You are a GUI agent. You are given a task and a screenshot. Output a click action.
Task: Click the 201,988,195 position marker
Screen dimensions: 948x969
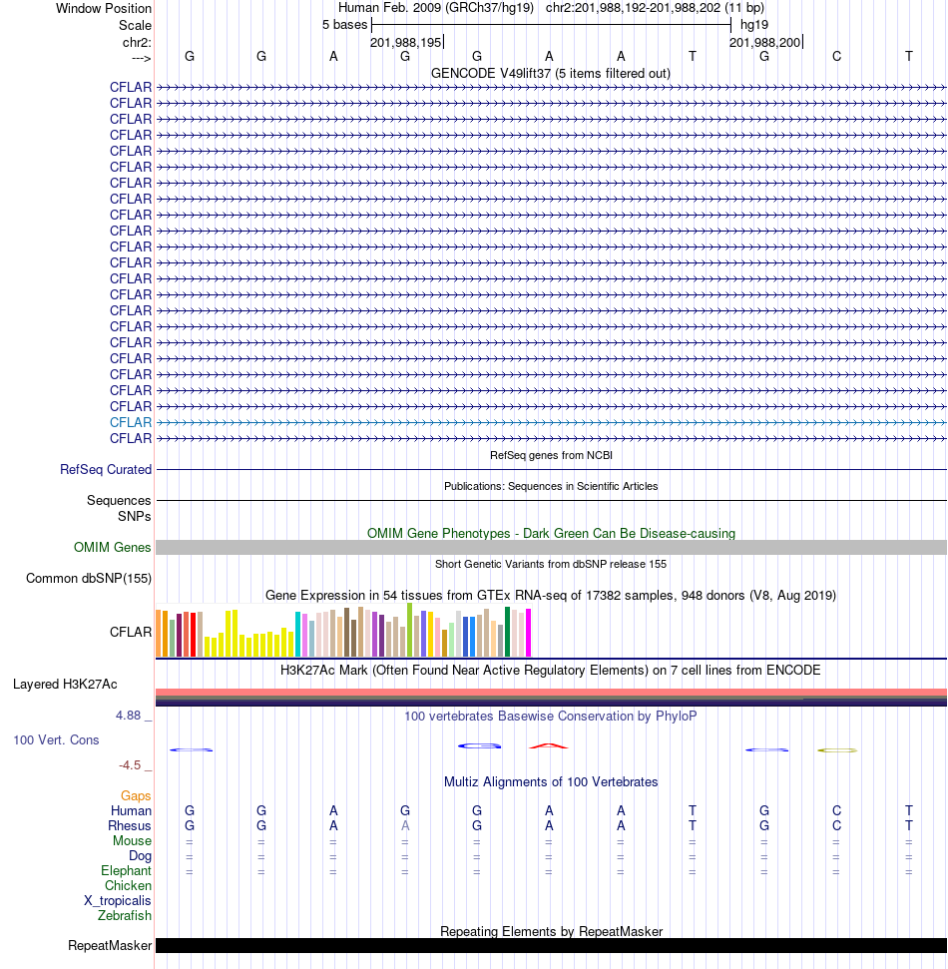click(406, 42)
